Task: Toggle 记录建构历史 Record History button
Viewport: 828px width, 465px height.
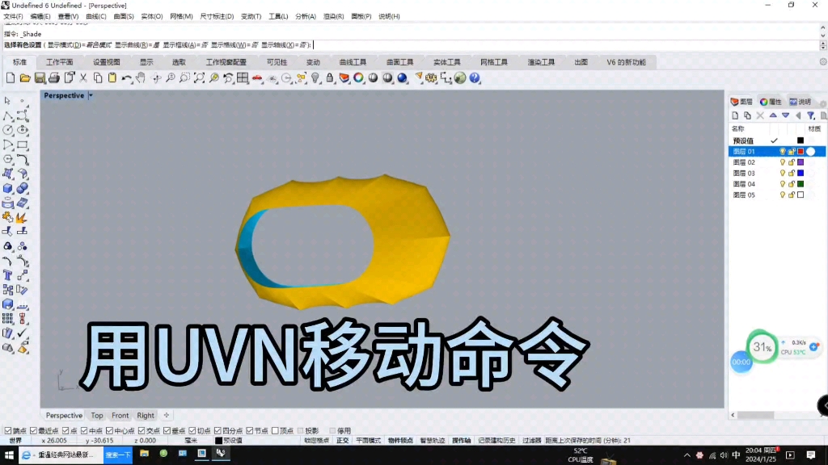Action: (497, 440)
